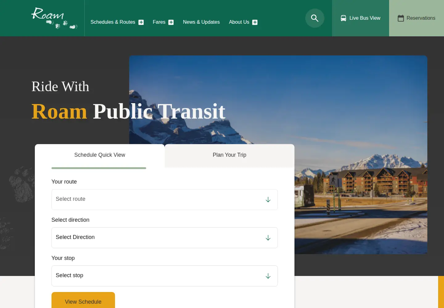The image size is (444, 308).
Task: Expand the About Us plus icon
Action: coord(255,22)
